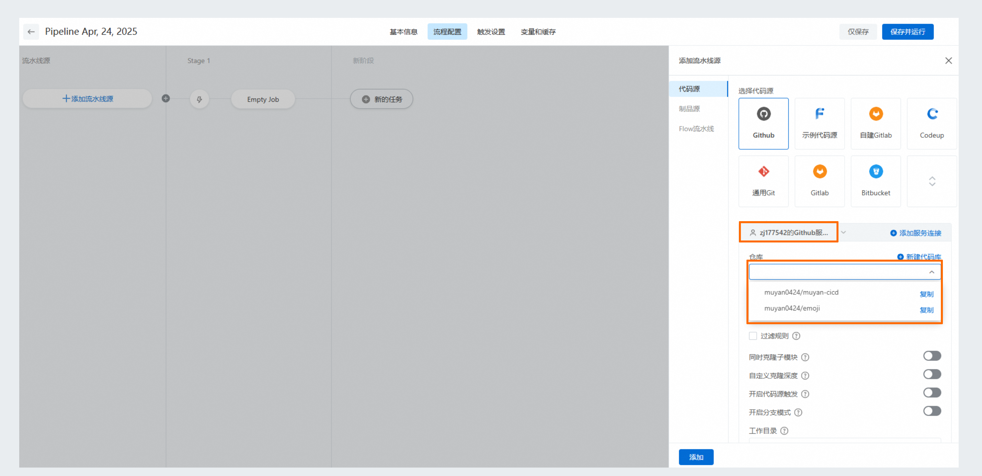Choose the Gitlab code source card
This screenshot has width=982, height=476.
(819, 181)
